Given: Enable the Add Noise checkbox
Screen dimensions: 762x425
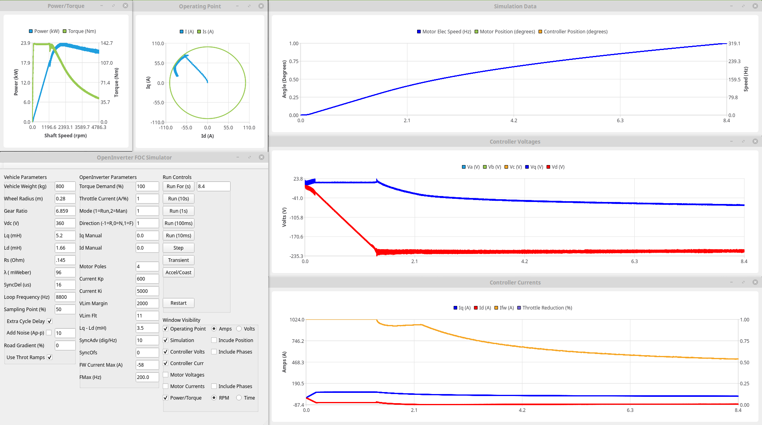Looking at the screenshot, I should click(x=49, y=333).
